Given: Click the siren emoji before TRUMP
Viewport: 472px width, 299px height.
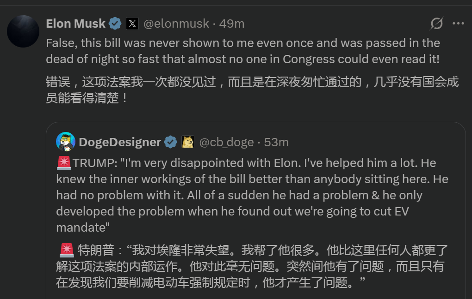Looking at the screenshot, I should coord(63,163).
